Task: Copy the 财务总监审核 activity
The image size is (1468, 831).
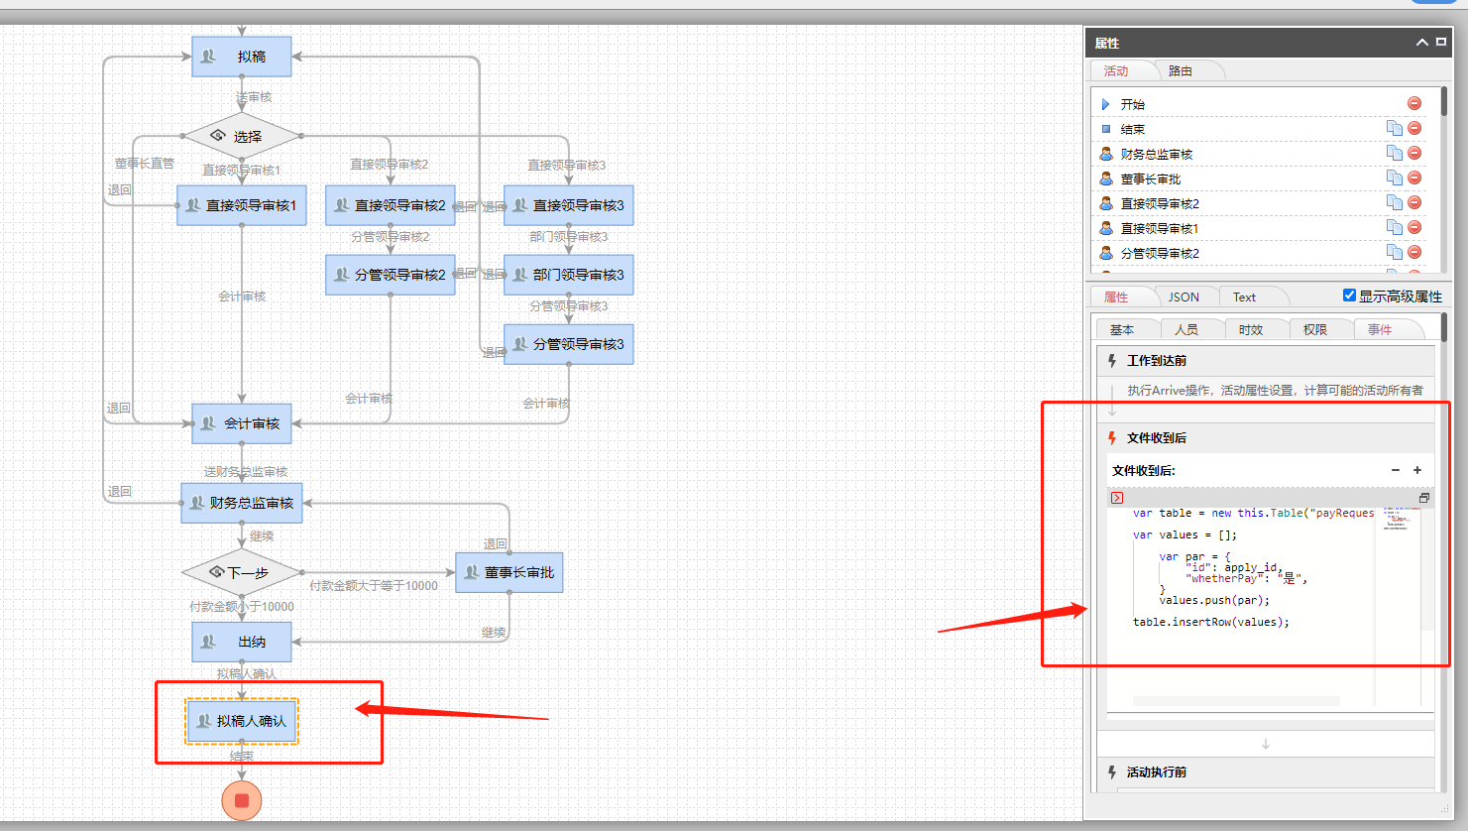Action: (x=1394, y=153)
